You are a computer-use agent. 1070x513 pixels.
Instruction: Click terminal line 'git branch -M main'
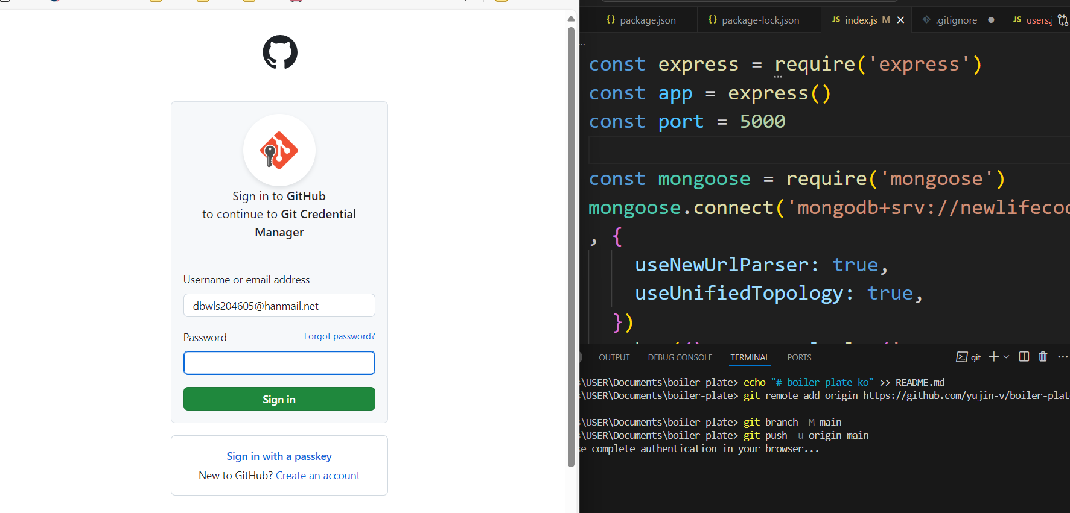pyautogui.click(x=792, y=422)
